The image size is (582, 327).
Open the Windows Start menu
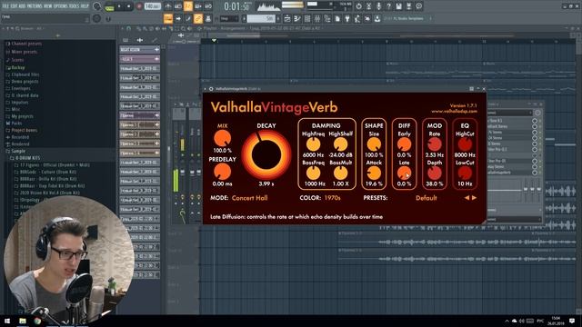click(7, 321)
